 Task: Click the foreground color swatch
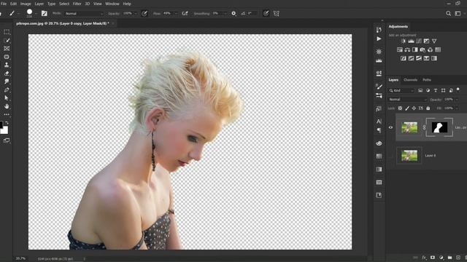click(1, 124)
